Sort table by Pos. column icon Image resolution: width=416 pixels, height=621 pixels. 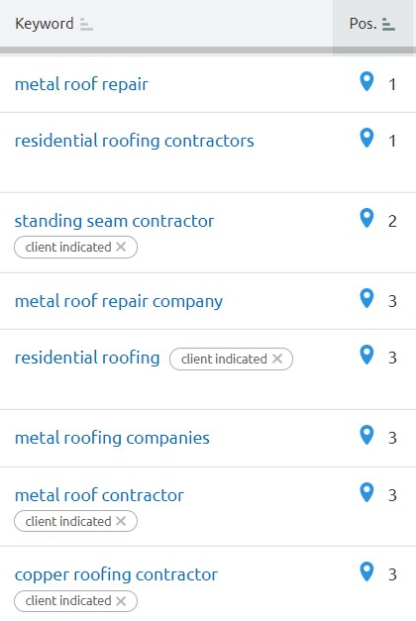[388, 24]
